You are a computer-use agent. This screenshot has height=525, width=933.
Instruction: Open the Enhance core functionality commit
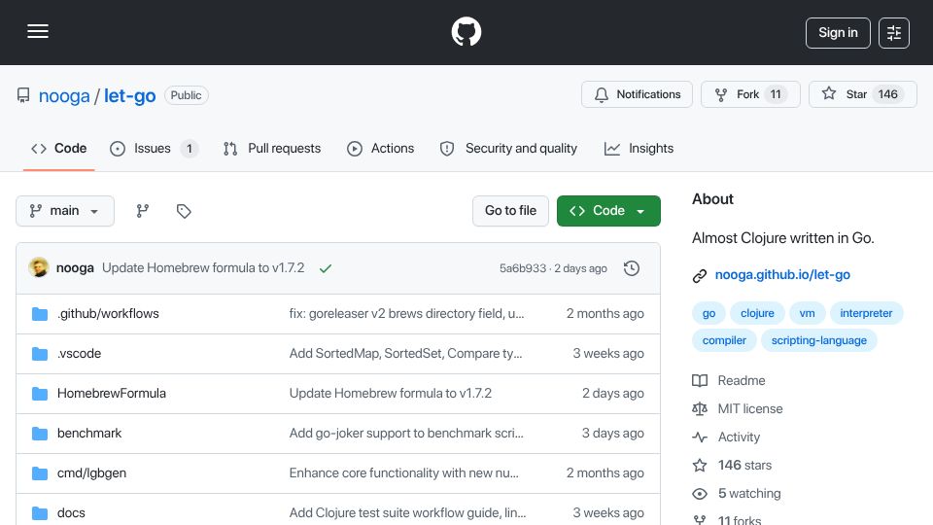(x=404, y=473)
